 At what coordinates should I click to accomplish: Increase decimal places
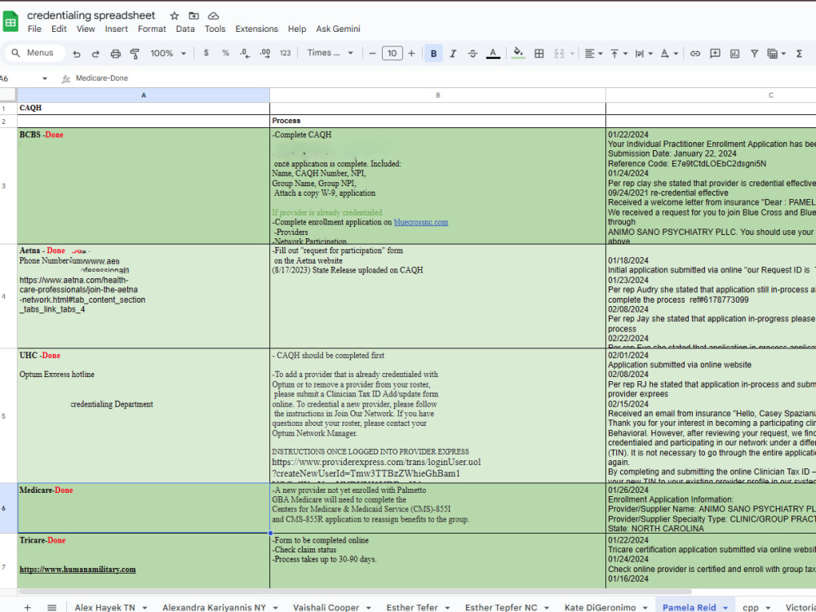(x=265, y=53)
